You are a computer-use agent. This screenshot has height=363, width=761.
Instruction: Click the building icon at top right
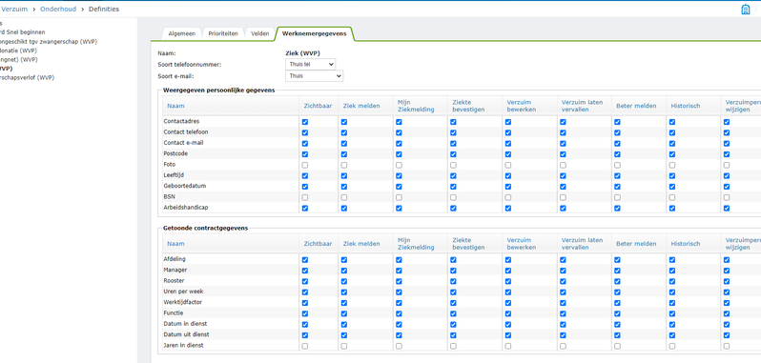746,10
